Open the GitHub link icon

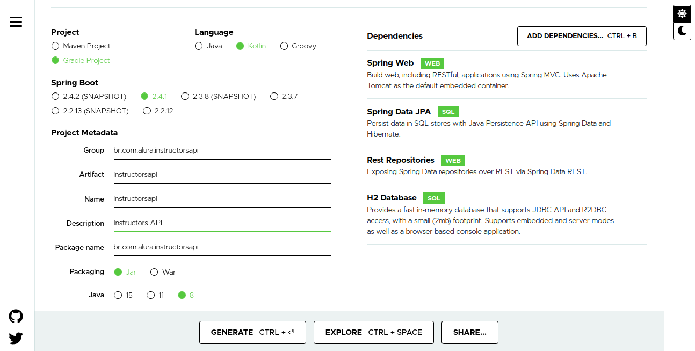click(16, 316)
